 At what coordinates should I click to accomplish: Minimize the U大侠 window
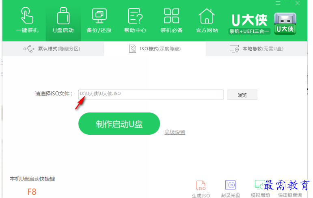tap(288, 3)
